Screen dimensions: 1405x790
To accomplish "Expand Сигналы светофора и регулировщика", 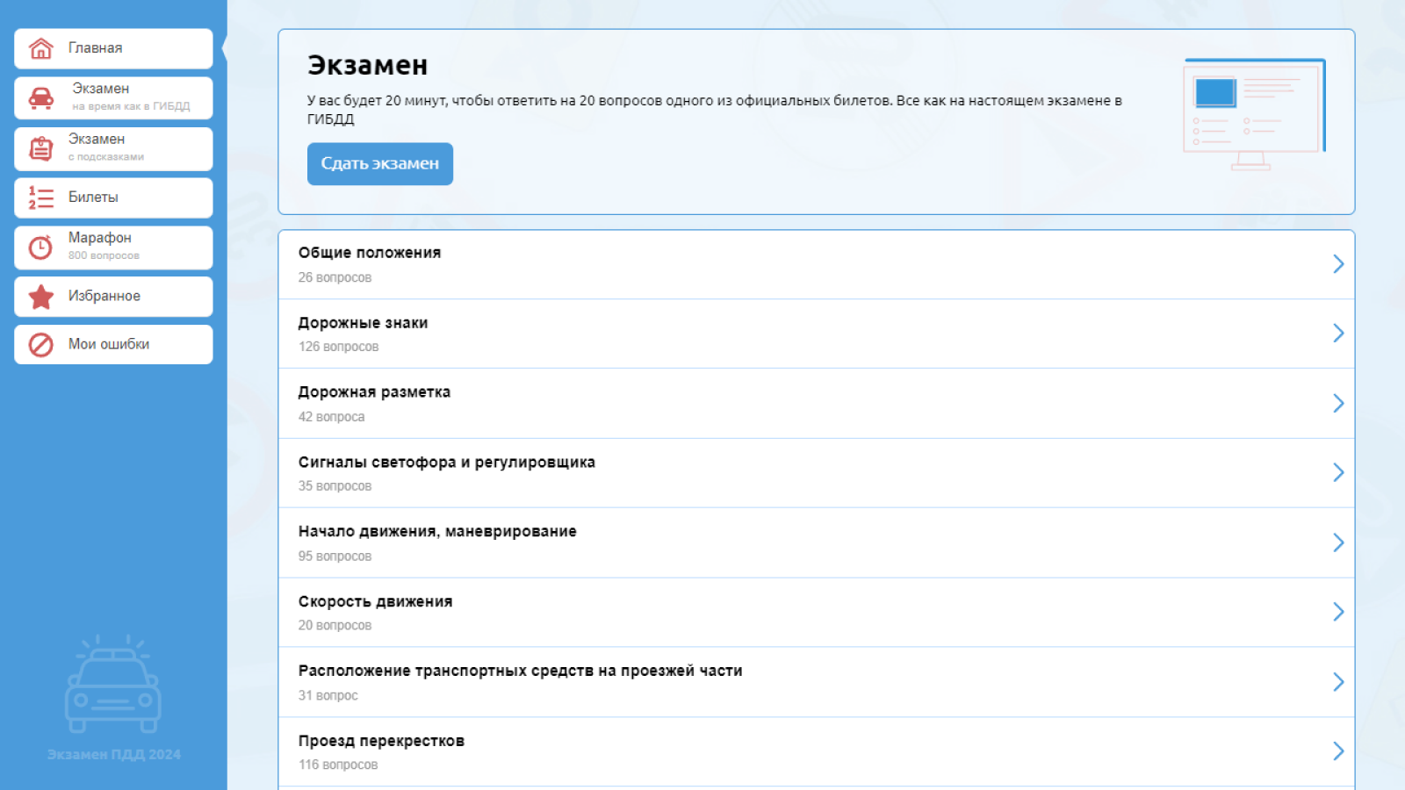I will click(1338, 472).
